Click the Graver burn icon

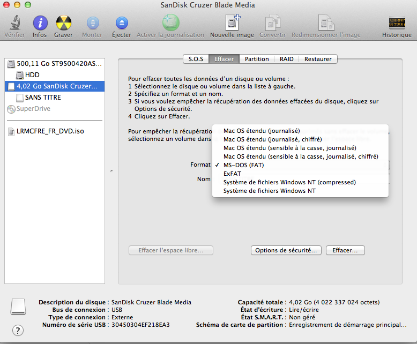pos(64,23)
